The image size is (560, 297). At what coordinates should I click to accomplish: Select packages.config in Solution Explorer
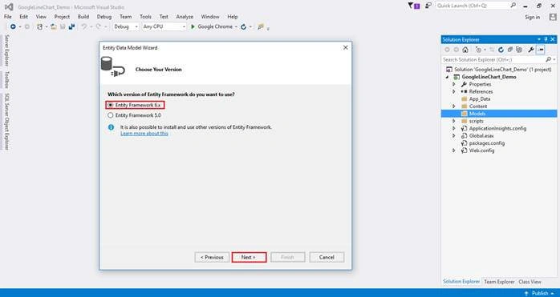pos(487,143)
